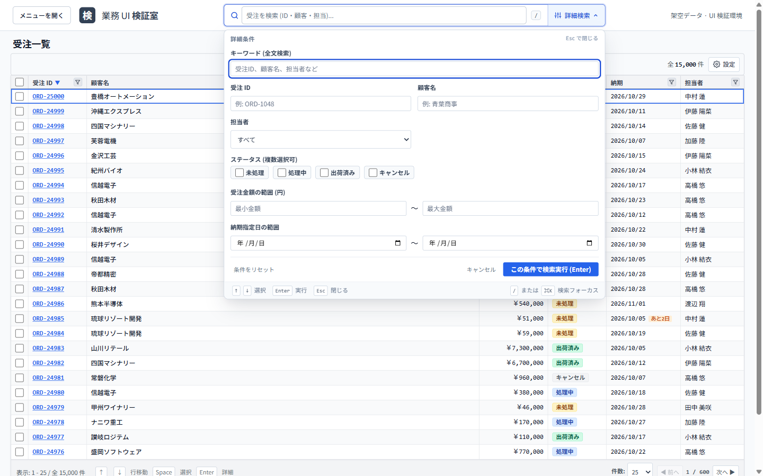The height and width of the screenshot is (476, 763).
Task: Change the 件数 rows-per-page dropdown
Action: tap(640, 472)
